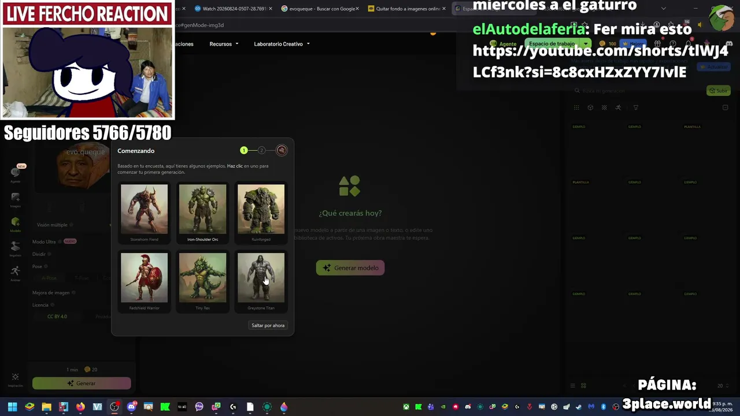Screen dimensions: 740x416
Task: Click the Busca mi generación search field
Action: point(636,91)
